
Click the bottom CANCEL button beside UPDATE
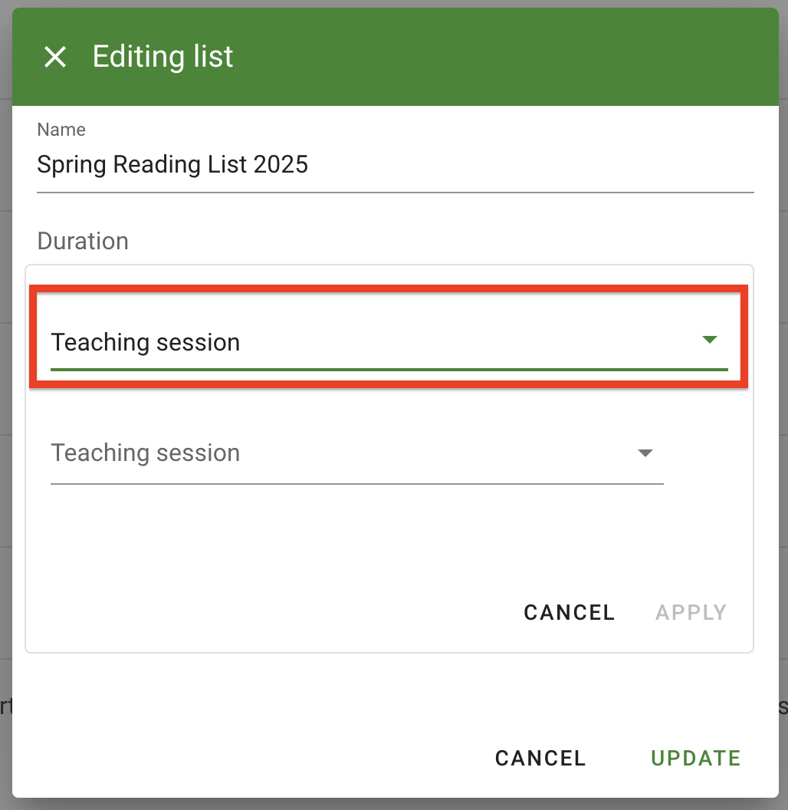point(540,759)
